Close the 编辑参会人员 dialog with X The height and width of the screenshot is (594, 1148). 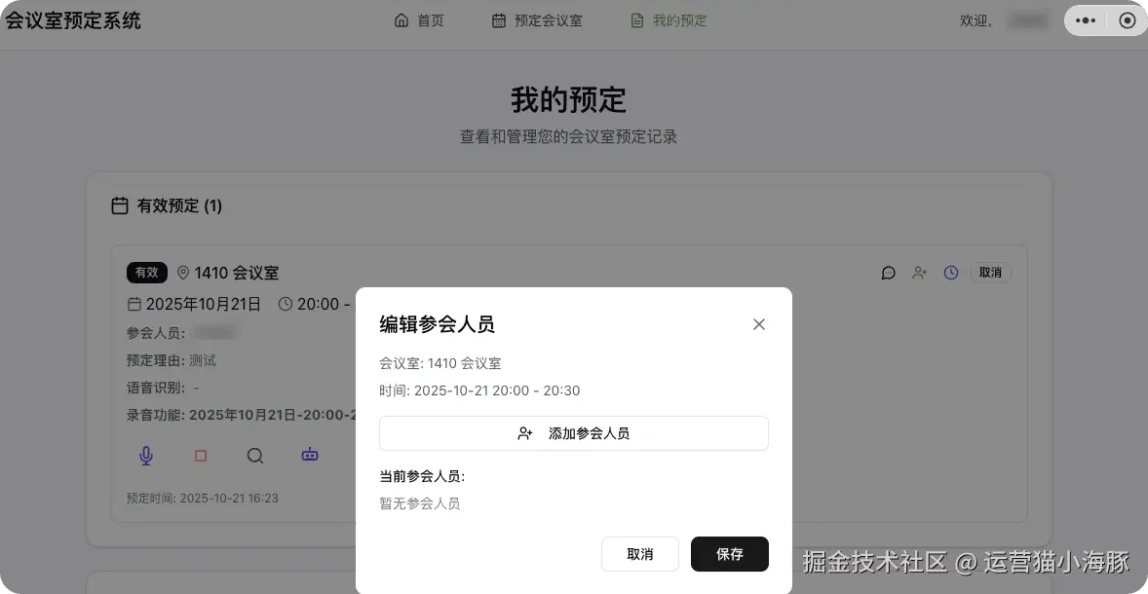coord(759,324)
